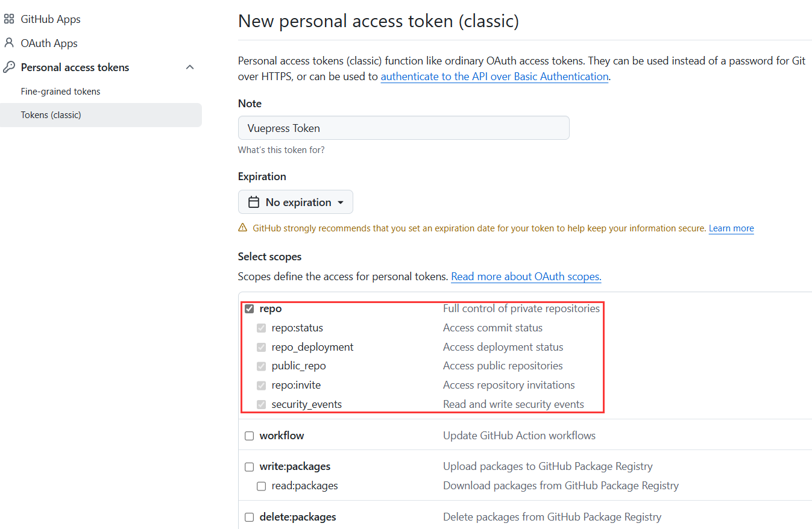Click the Learn more link
The image size is (812, 529).
(x=731, y=228)
